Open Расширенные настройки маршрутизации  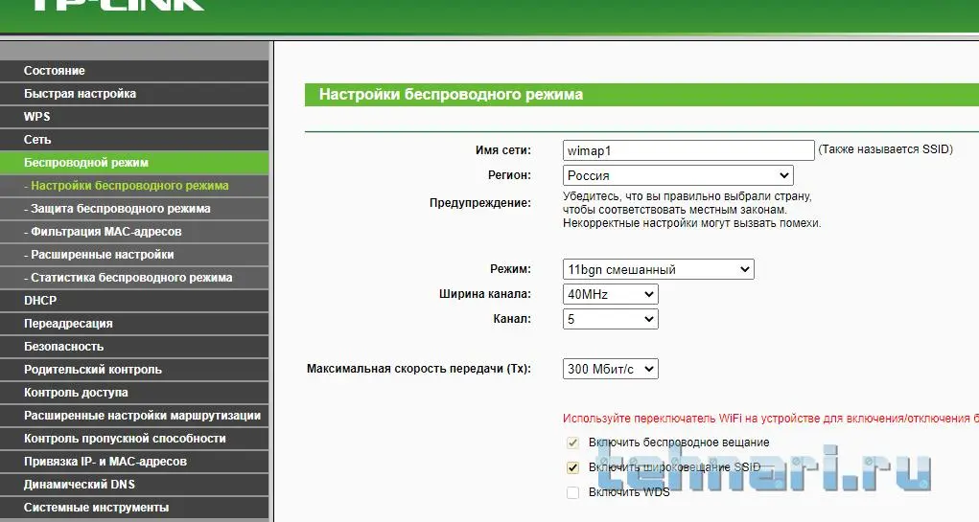134,416
